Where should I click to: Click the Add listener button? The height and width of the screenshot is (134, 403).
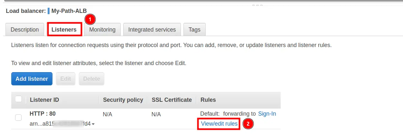pos(32,79)
